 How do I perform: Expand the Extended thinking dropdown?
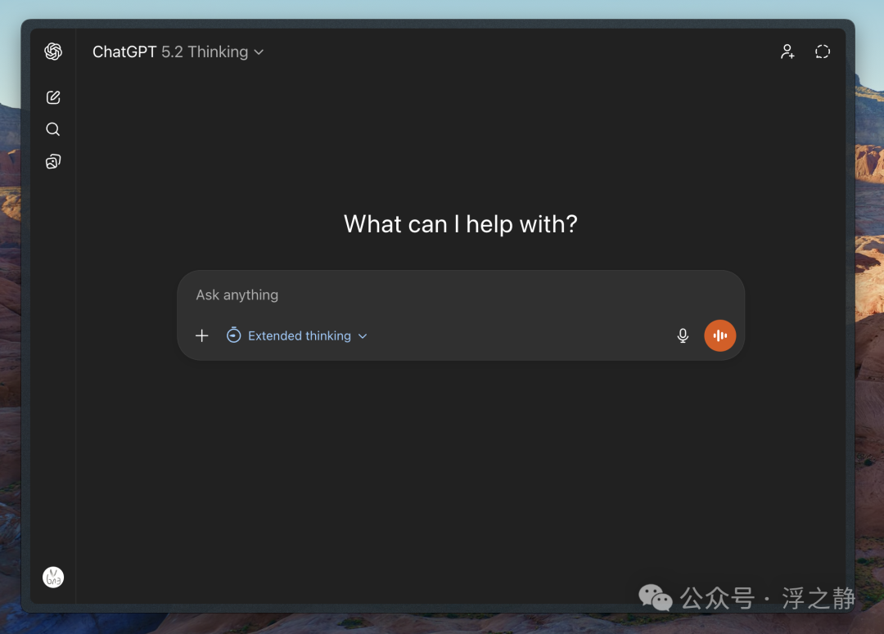click(297, 336)
